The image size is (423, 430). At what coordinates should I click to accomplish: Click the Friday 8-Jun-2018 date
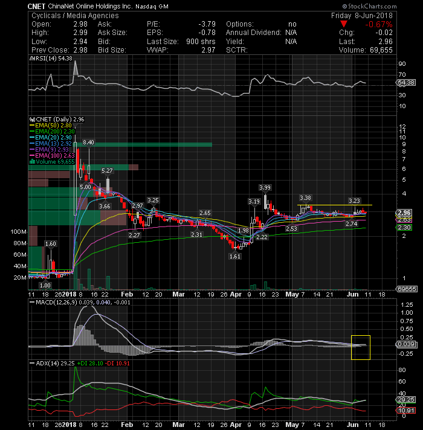pyautogui.click(x=361, y=16)
